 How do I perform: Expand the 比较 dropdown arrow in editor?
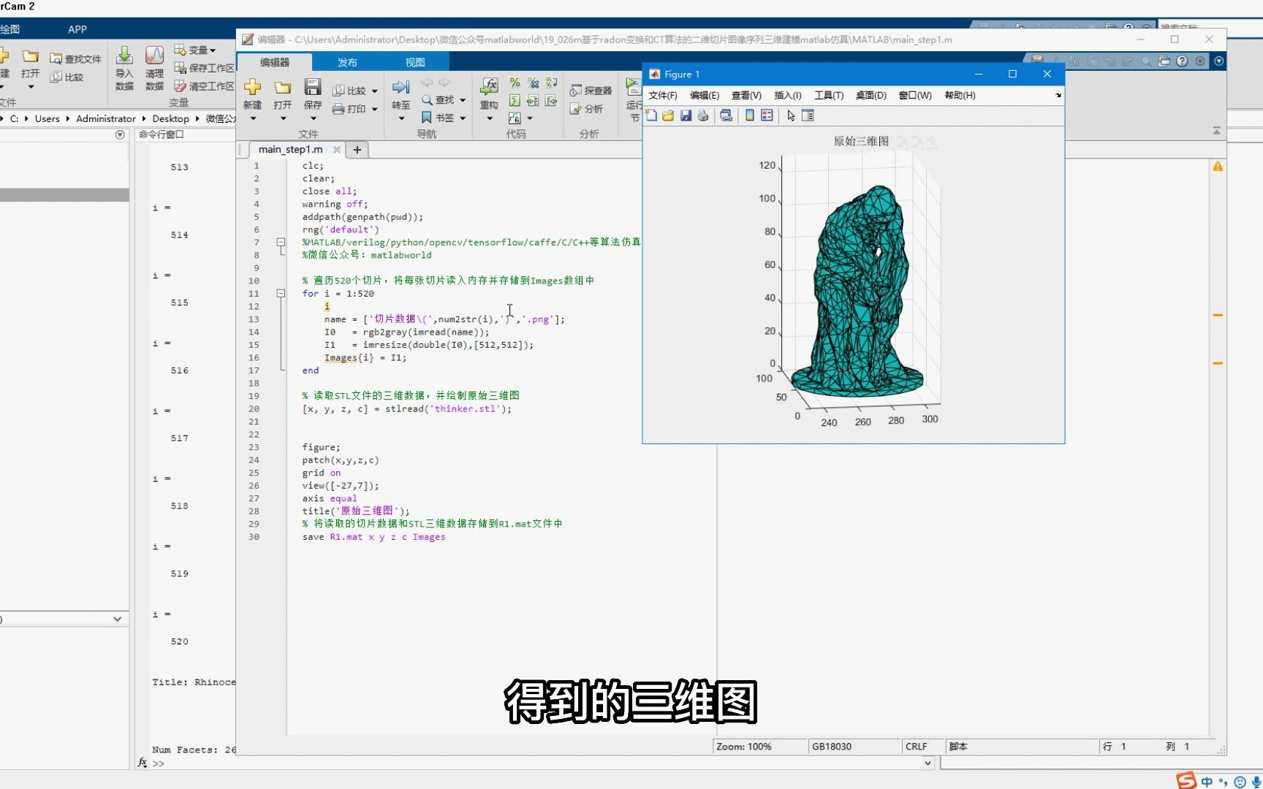click(x=375, y=91)
